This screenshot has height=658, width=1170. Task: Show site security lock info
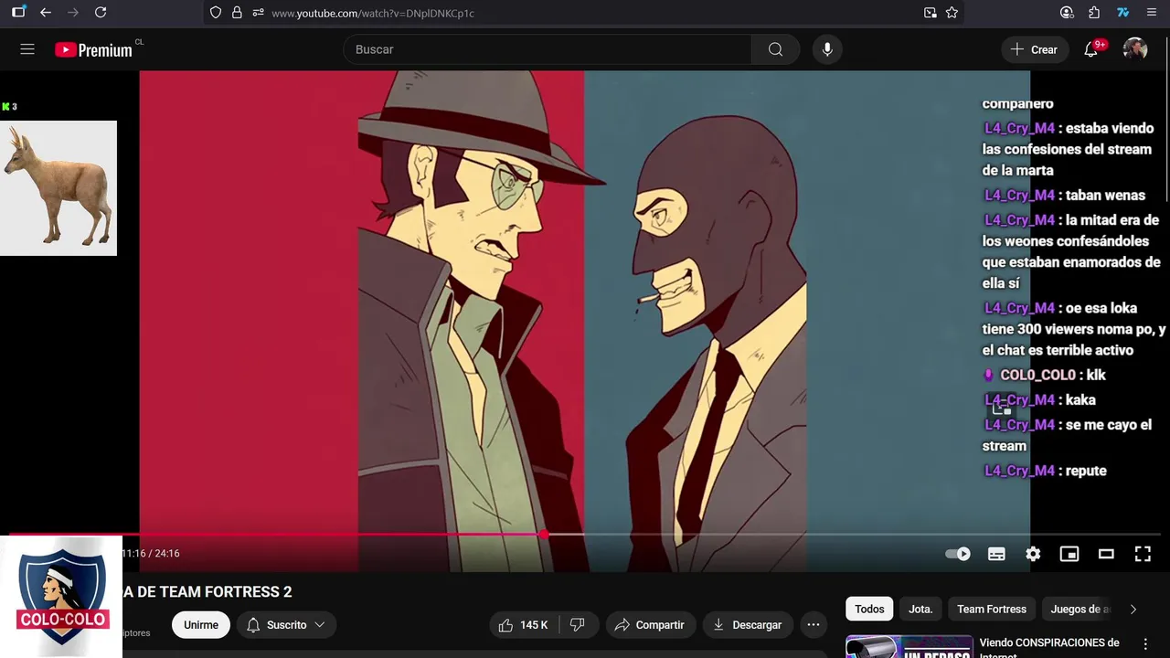pos(237,13)
